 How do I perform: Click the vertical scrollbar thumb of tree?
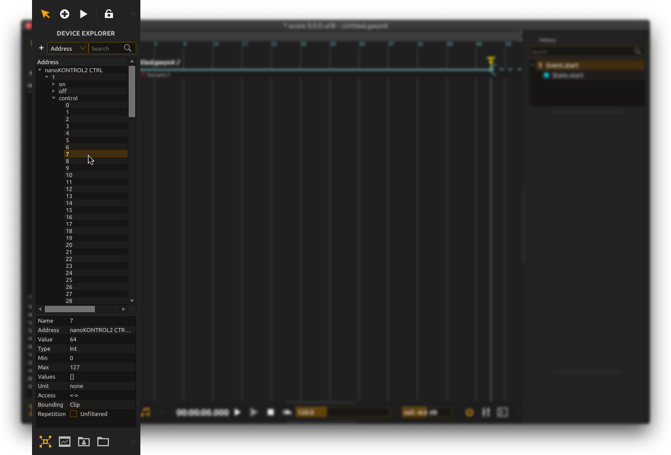[x=132, y=91]
